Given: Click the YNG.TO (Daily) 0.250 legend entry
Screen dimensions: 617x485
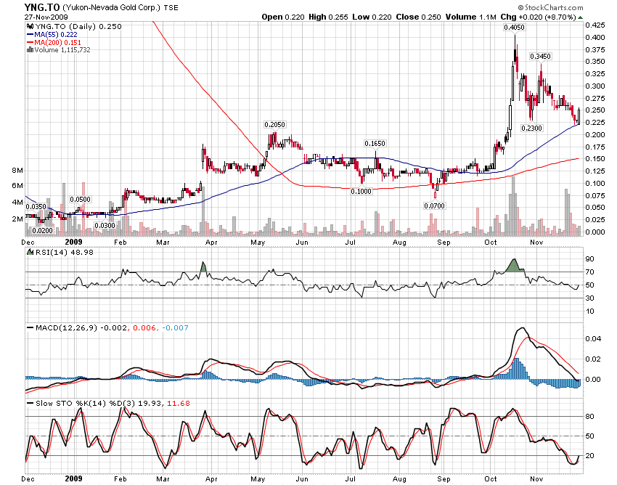Looking at the screenshot, I should coord(78,26).
